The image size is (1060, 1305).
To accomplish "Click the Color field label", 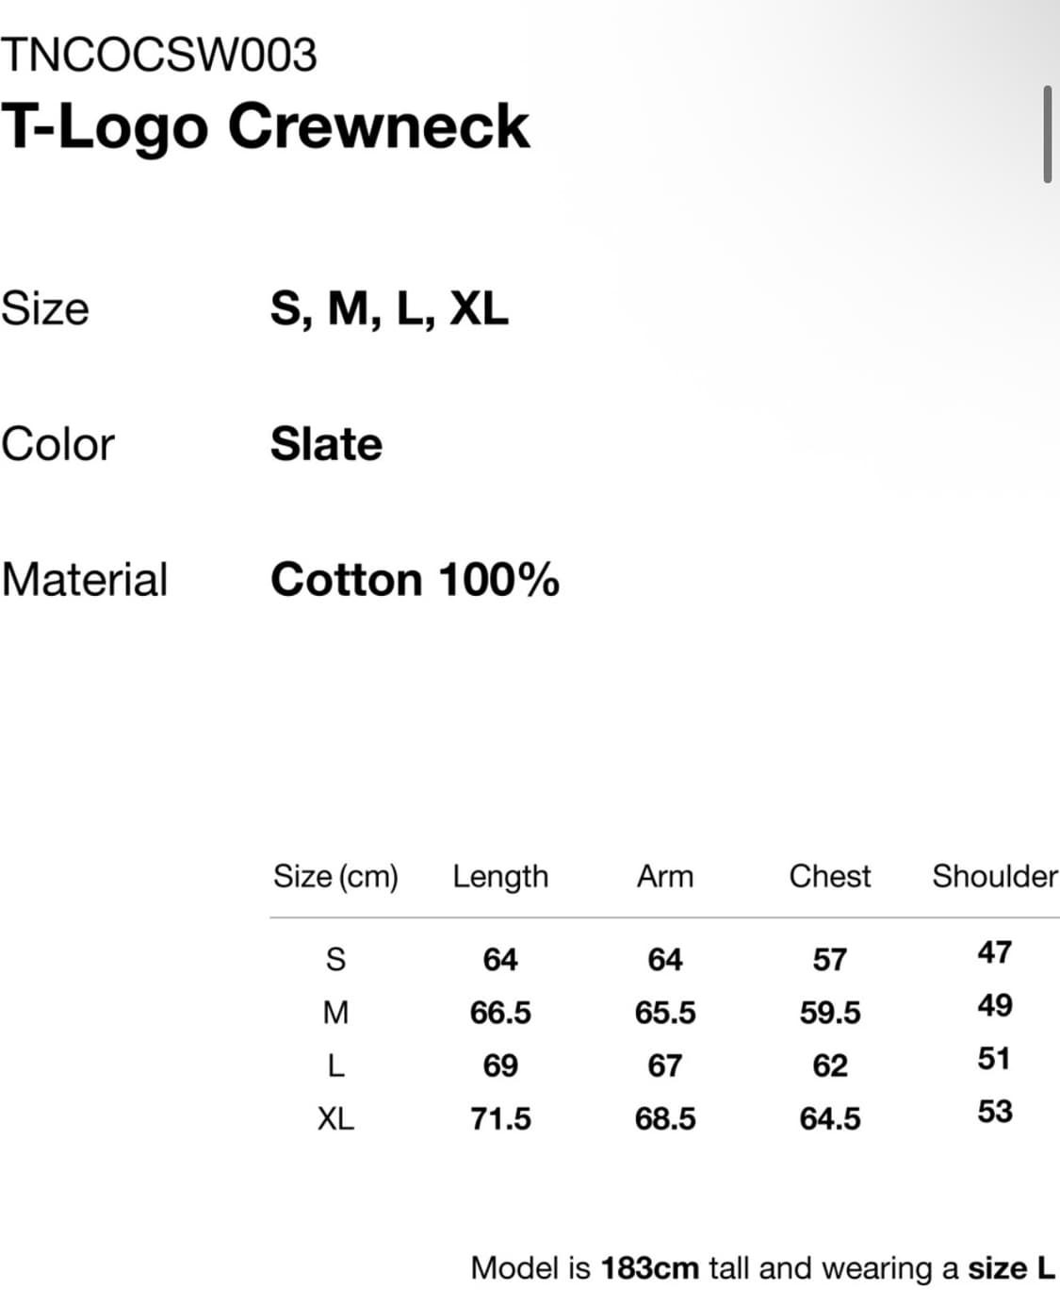I will (57, 444).
